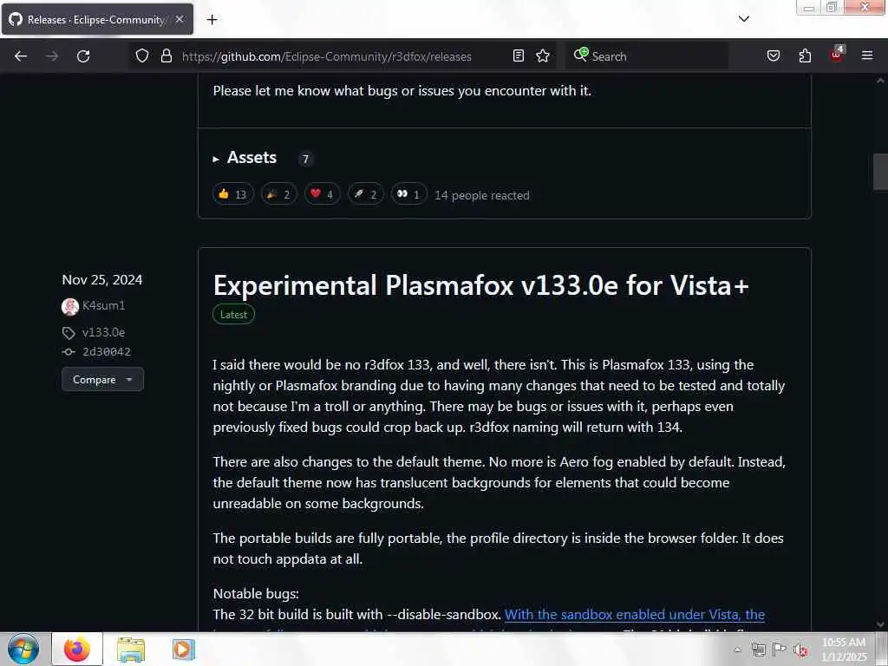Open uBlock Origin extension popup
888x666 pixels.
[x=837, y=54]
